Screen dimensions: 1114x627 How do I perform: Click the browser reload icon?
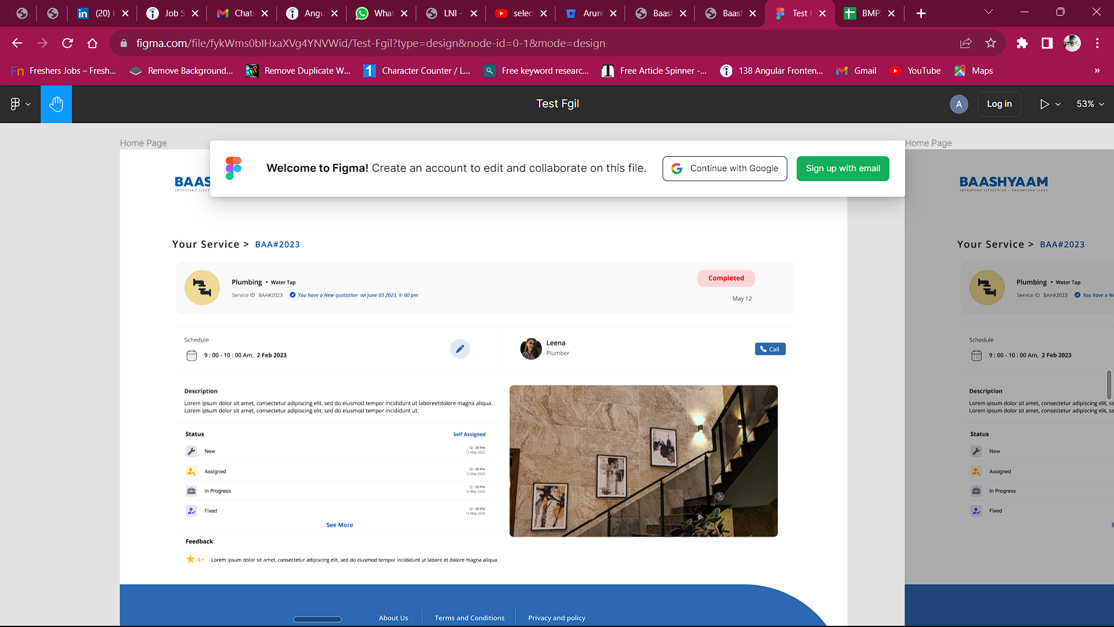67,43
